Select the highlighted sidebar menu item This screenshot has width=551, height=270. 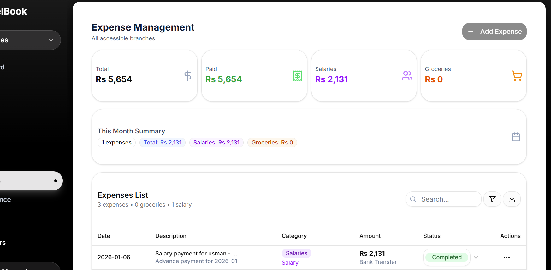pos(31,181)
